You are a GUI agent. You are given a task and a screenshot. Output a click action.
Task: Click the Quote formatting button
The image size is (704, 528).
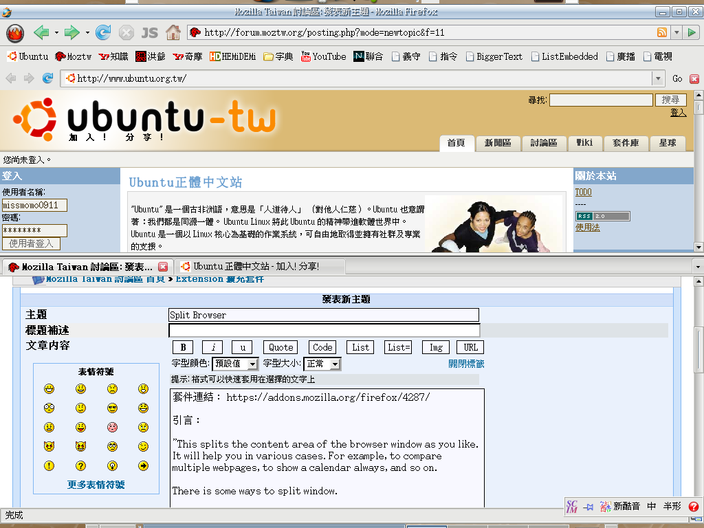tap(280, 348)
